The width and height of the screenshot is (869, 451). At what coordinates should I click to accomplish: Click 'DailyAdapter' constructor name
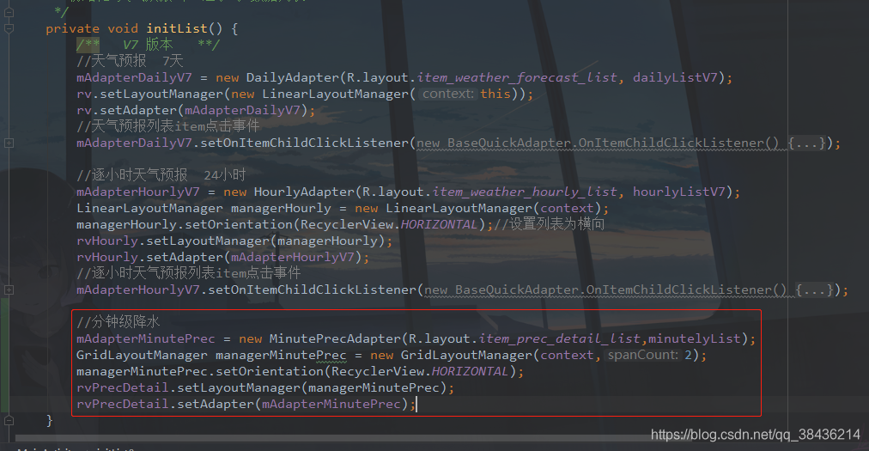293,77
